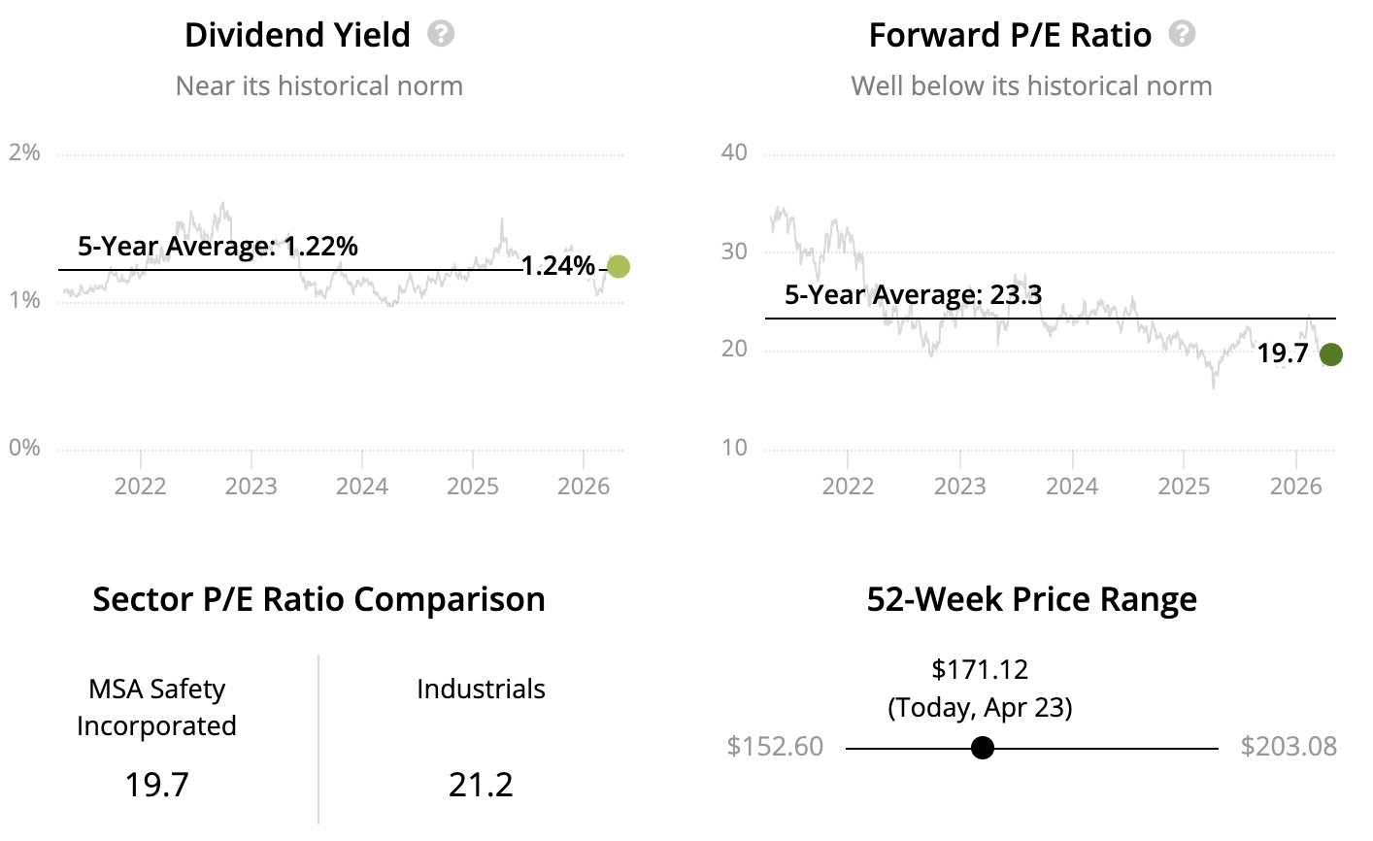Click "Near its historical norm" subtitle
1373x841 pixels.
pyautogui.click(x=318, y=86)
